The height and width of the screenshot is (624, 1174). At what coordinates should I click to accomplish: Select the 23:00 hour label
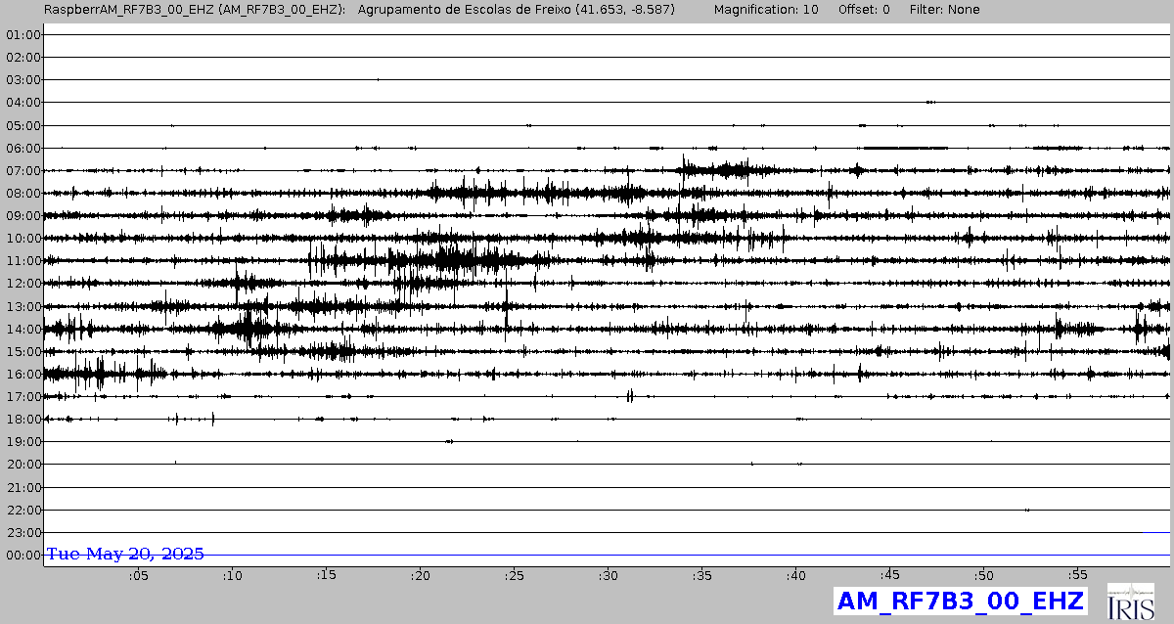pyautogui.click(x=23, y=533)
